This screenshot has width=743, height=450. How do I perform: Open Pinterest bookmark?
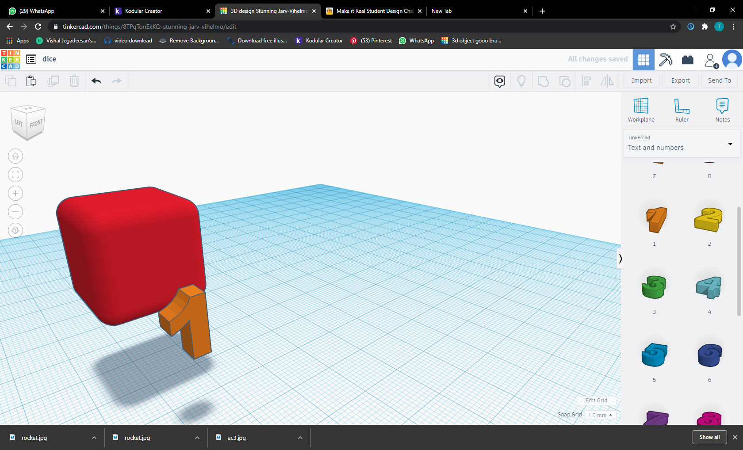point(371,41)
